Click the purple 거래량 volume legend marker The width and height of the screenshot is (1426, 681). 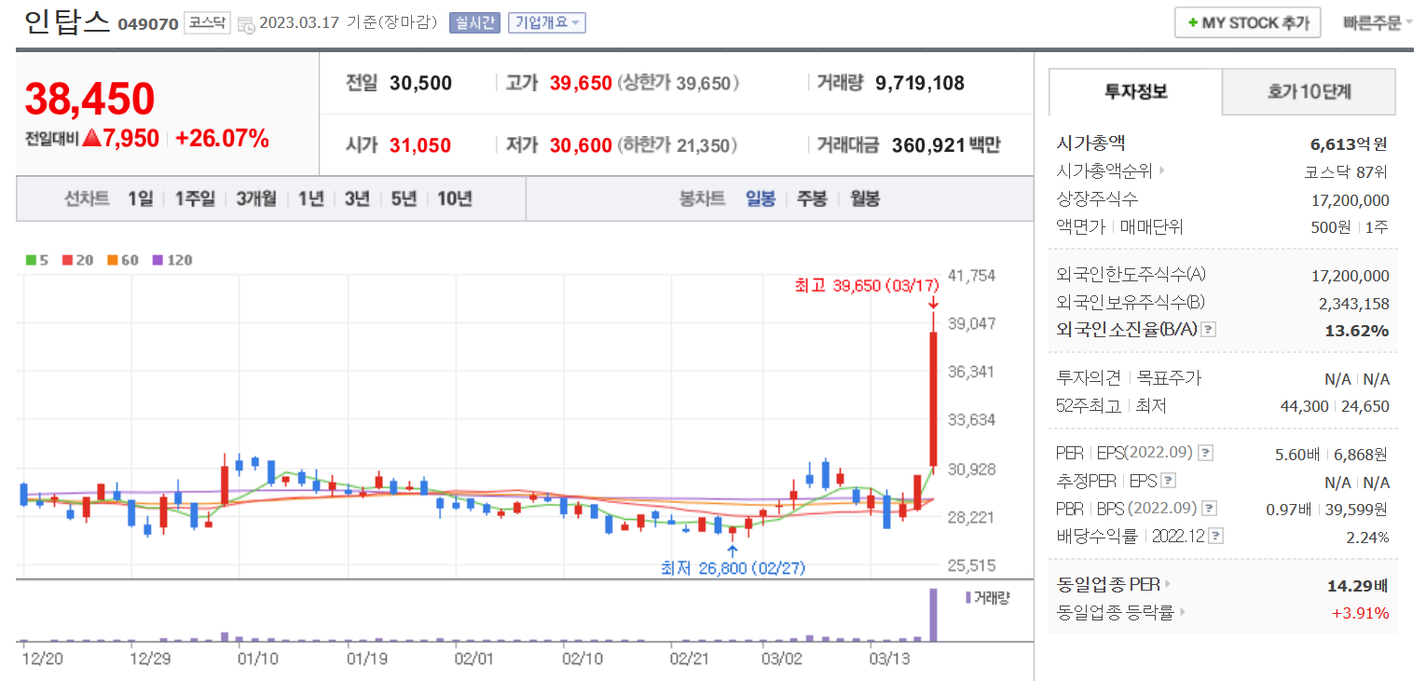point(969,597)
